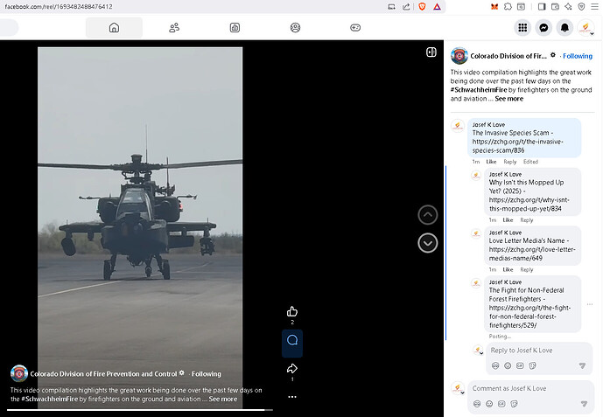Open the Facebook apps grid menu
This screenshot has width=603, height=417.
pyautogui.click(x=522, y=27)
